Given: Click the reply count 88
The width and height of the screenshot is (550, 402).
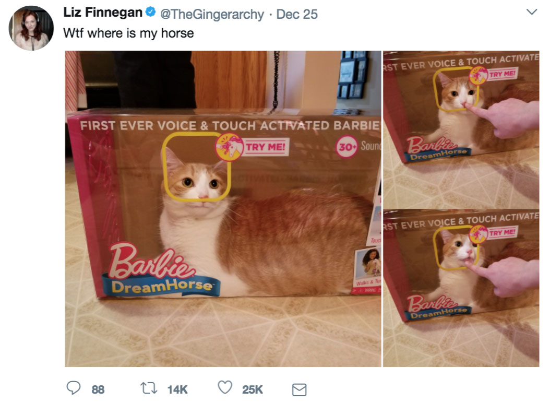Looking at the screenshot, I should (98, 389).
